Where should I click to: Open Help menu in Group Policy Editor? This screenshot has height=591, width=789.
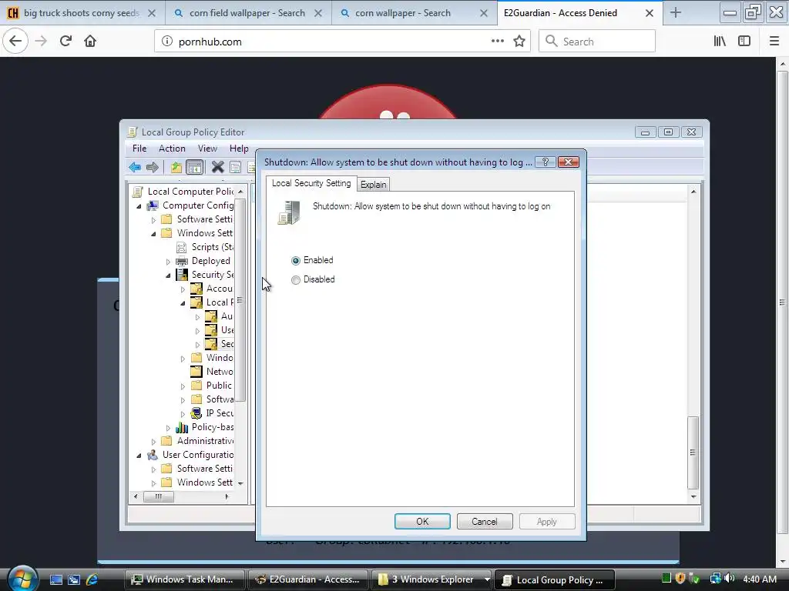239,149
